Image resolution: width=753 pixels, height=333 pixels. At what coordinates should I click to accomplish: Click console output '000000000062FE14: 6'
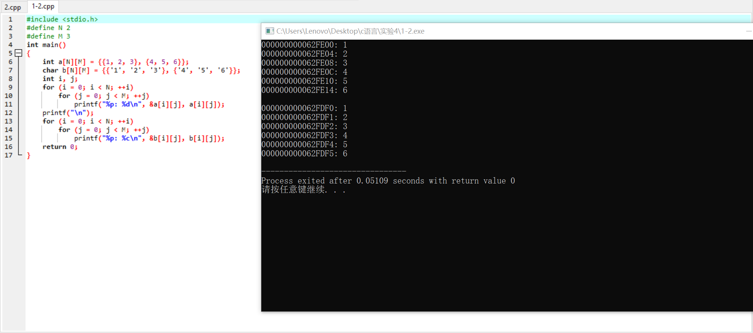(304, 90)
